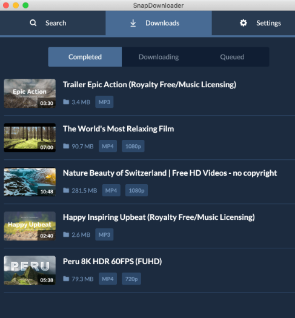Click the magnifying glass Search icon
The image size is (295, 318).
[33, 23]
